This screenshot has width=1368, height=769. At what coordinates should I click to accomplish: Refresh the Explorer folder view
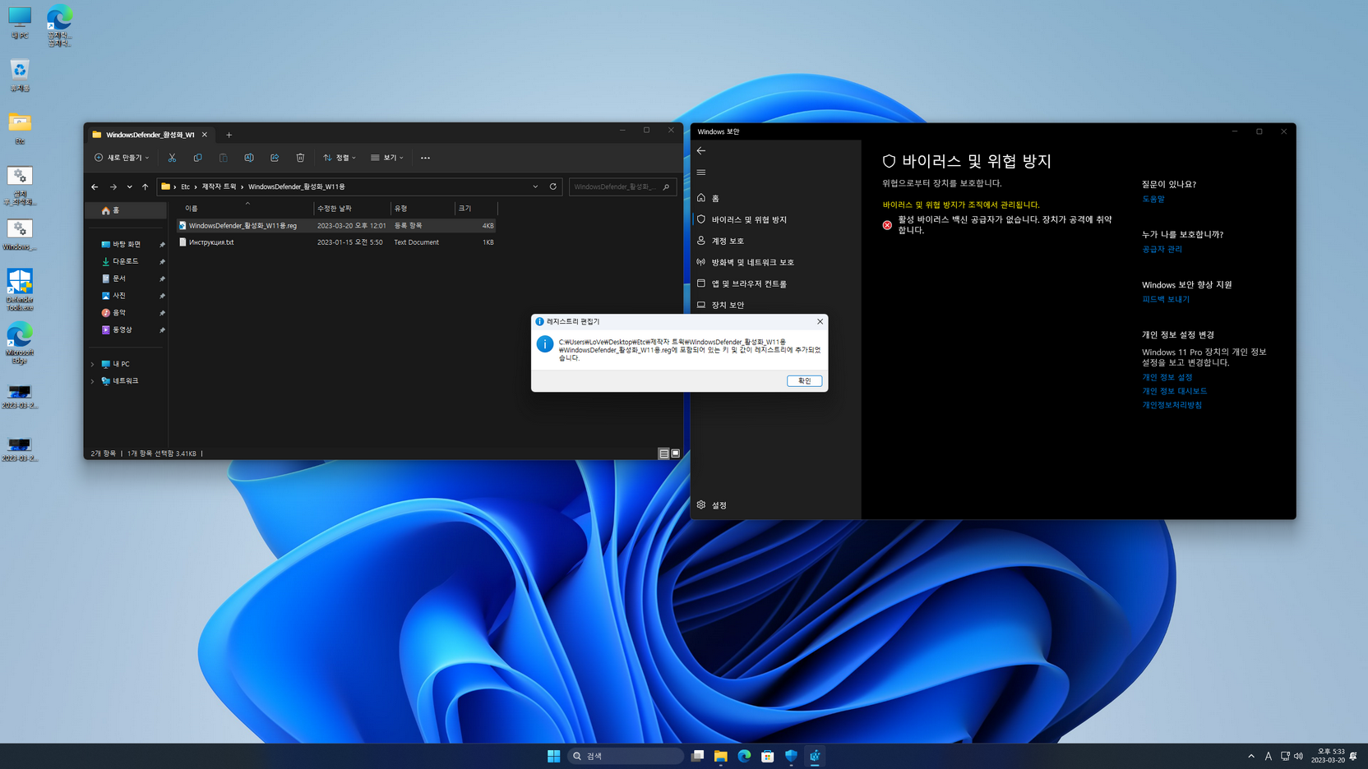(553, 186)
